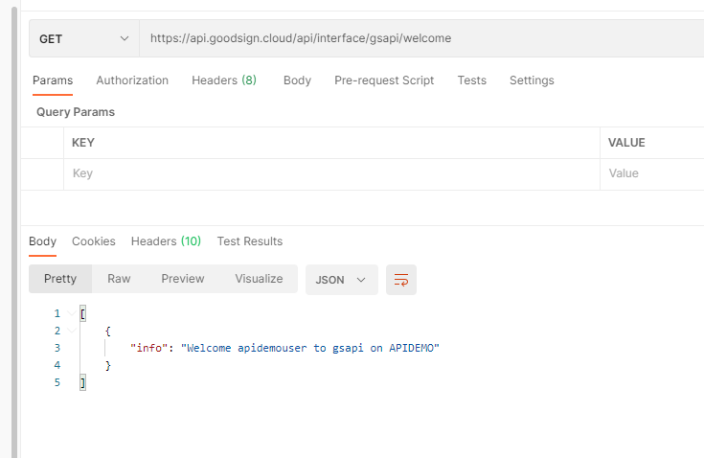This screenshot has width=704, height=458.
Task: Select the Visualize response view
Action: 259,279
